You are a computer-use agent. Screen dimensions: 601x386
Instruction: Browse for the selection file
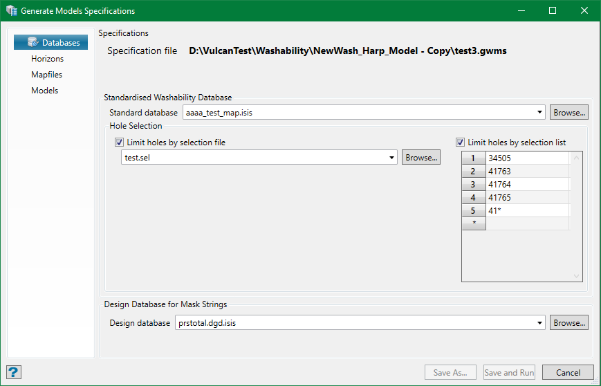(420, 158)
